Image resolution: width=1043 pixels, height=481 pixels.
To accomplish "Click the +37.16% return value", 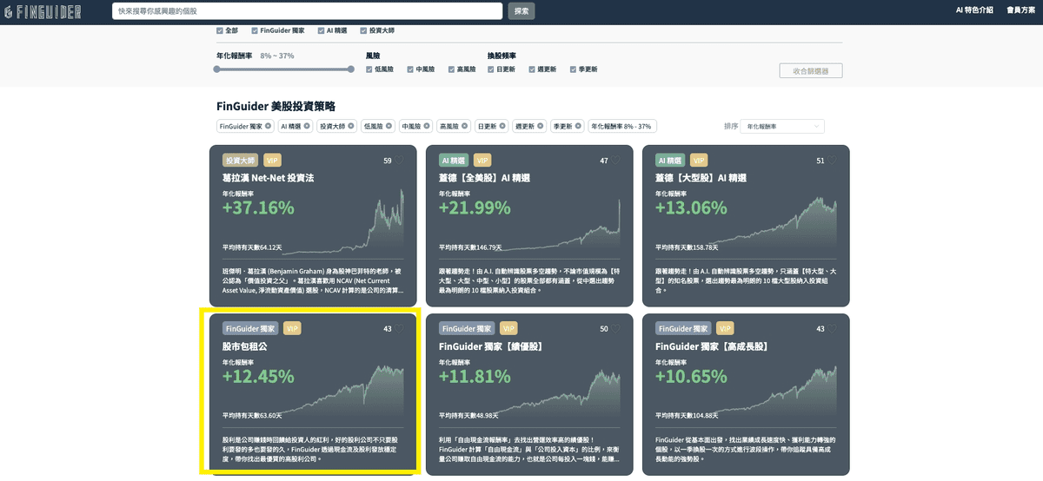I will click(258, 208).
